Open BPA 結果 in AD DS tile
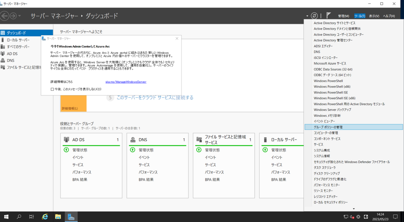Viewport: 404px width, 222px height. [80, 180]
